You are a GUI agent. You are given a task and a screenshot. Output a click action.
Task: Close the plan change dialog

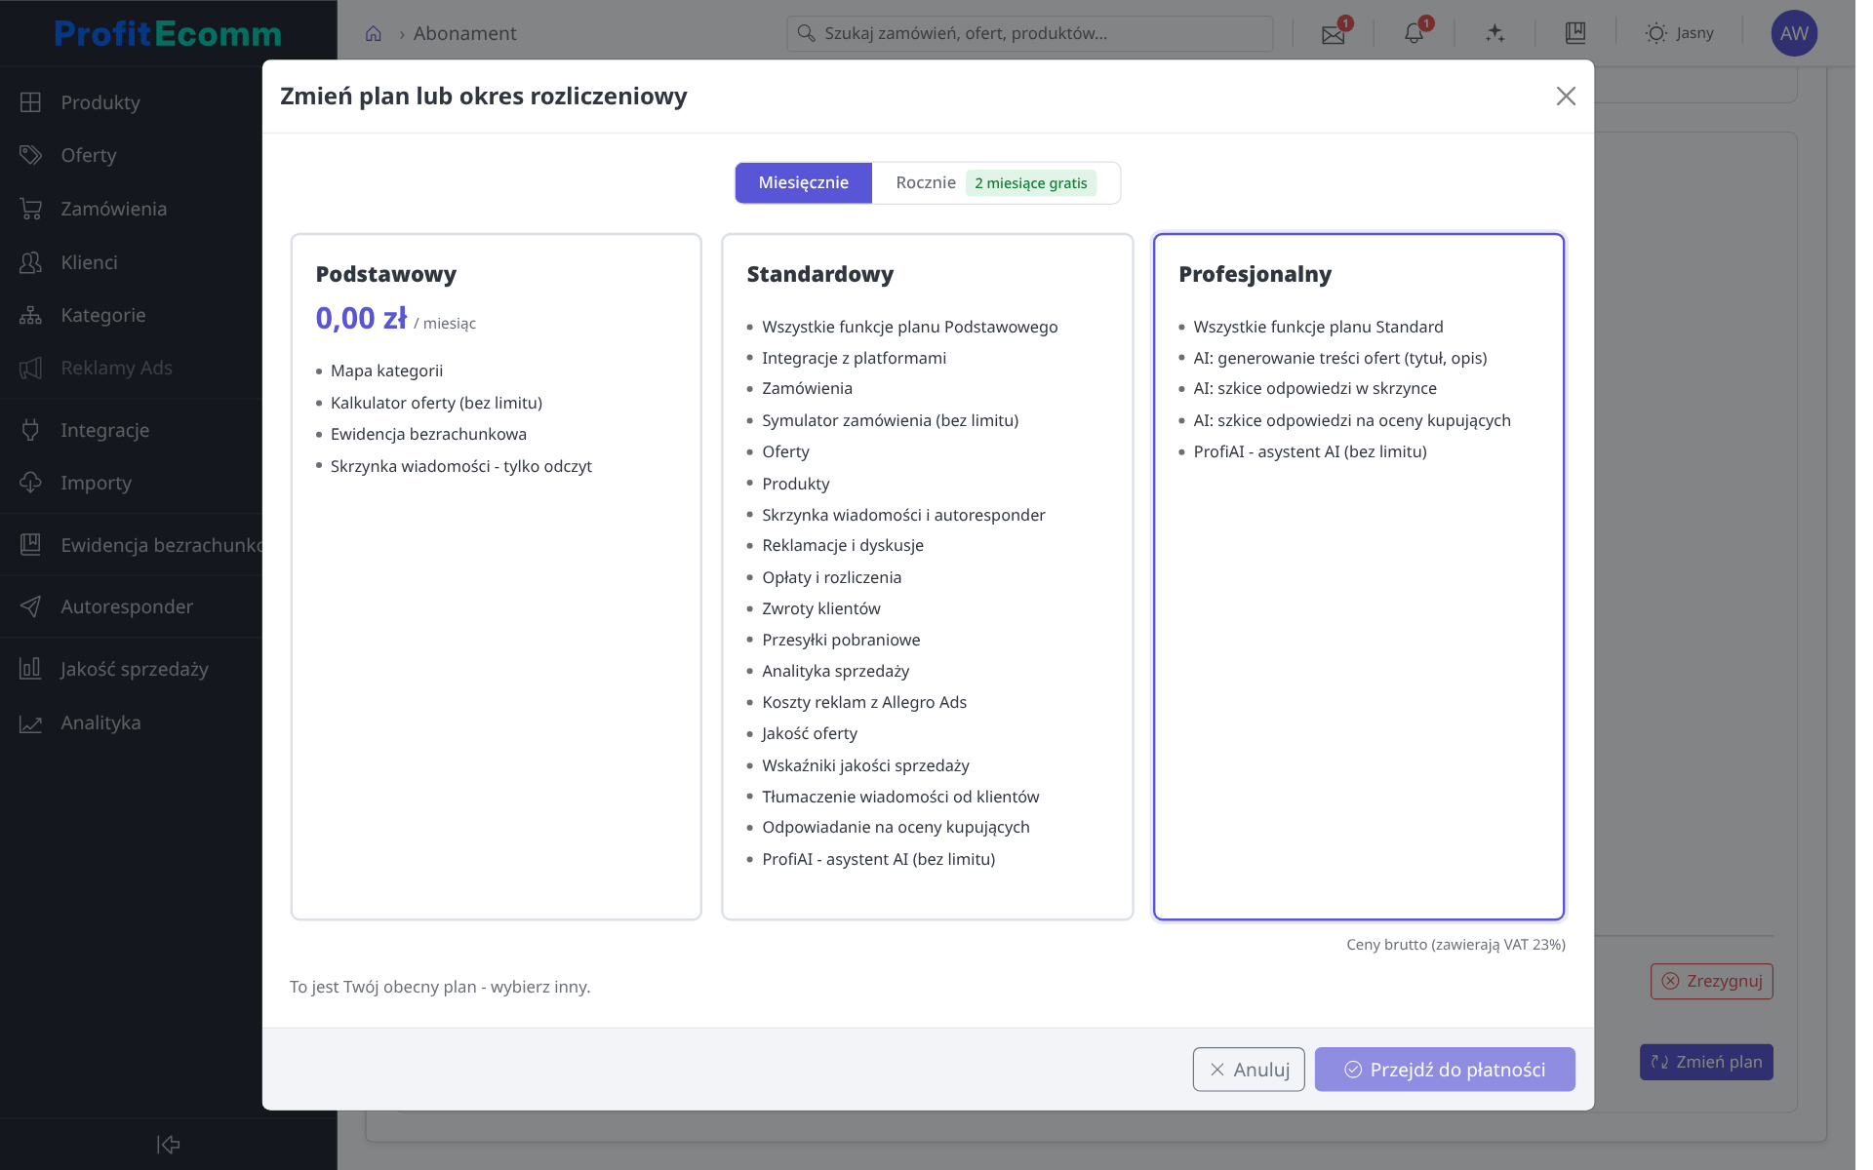point(1565,97)
